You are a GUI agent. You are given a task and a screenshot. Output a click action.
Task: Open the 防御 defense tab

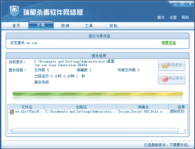pyautogui.click(x=65, y=26)
